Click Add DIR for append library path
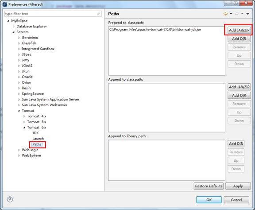255x210 pixels. (x=236, y=144)
